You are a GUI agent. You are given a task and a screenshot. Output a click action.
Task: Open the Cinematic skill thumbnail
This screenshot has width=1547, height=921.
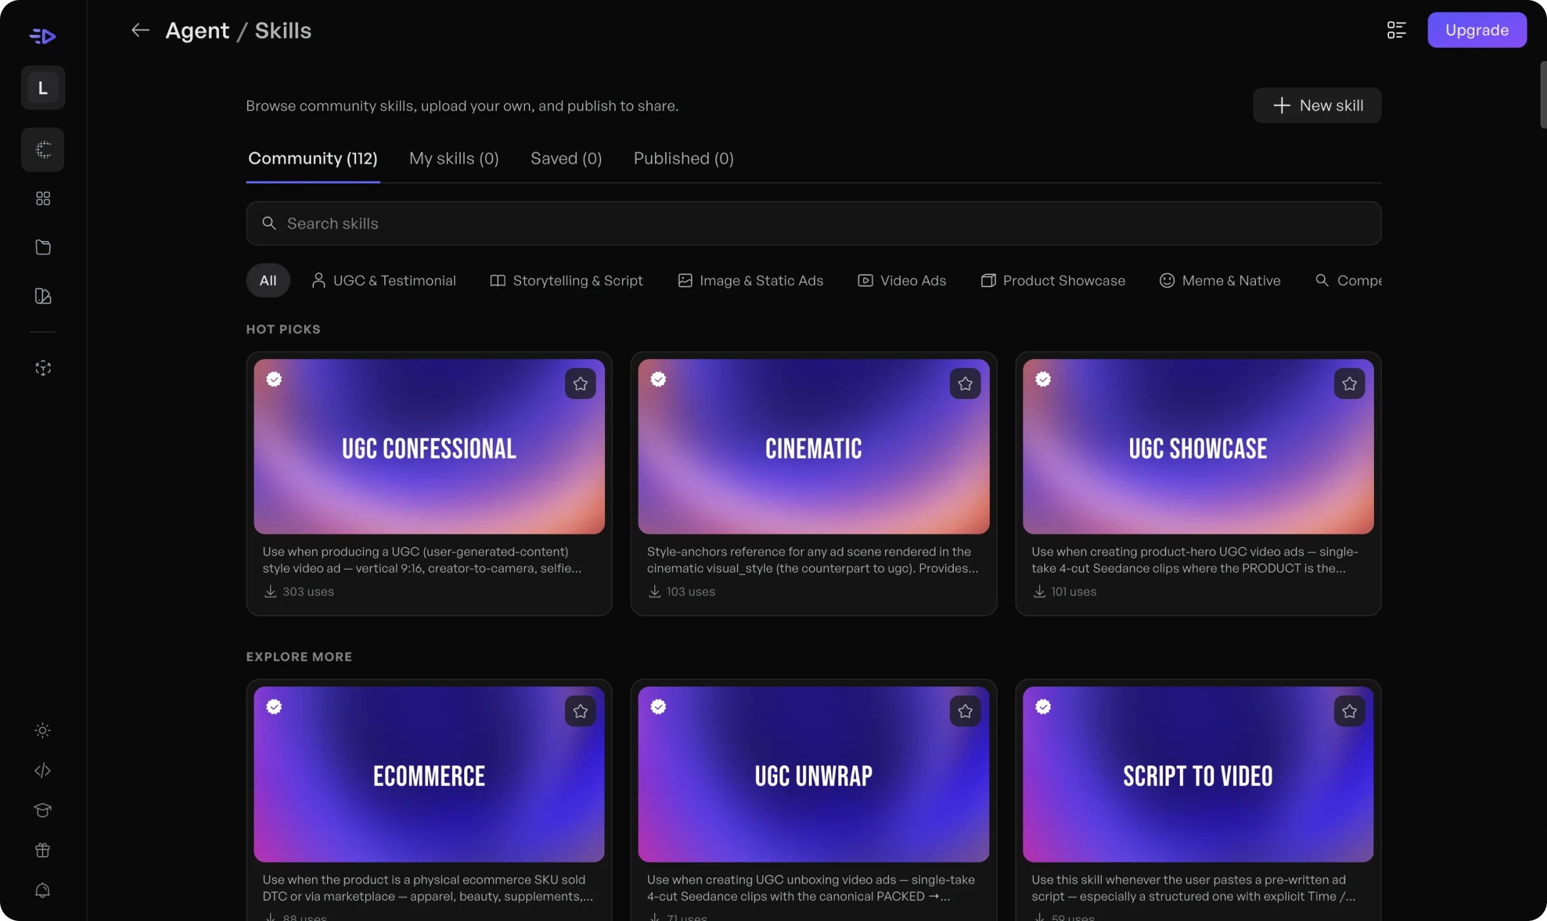point(813,447)
